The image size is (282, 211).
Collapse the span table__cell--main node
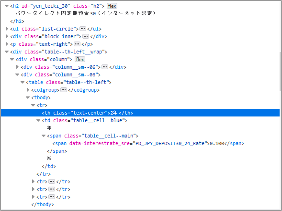(x=44, y=136)
